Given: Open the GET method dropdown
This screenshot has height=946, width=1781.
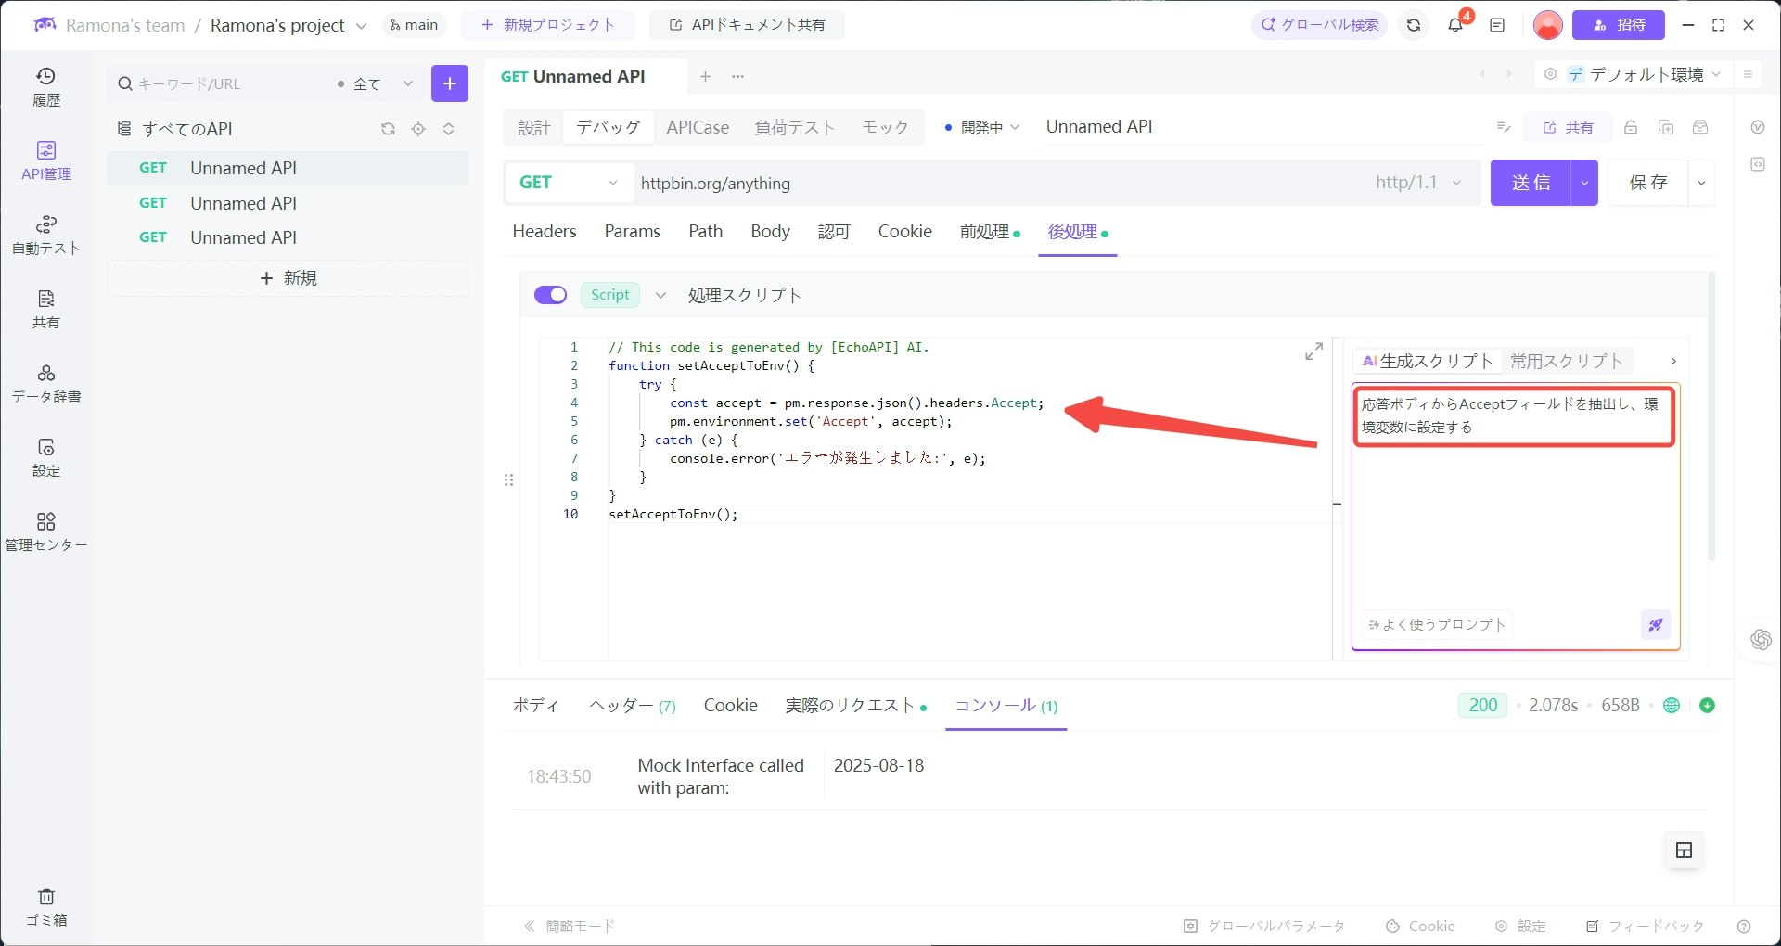Looking at the screenshot, I should pos(567,183).
